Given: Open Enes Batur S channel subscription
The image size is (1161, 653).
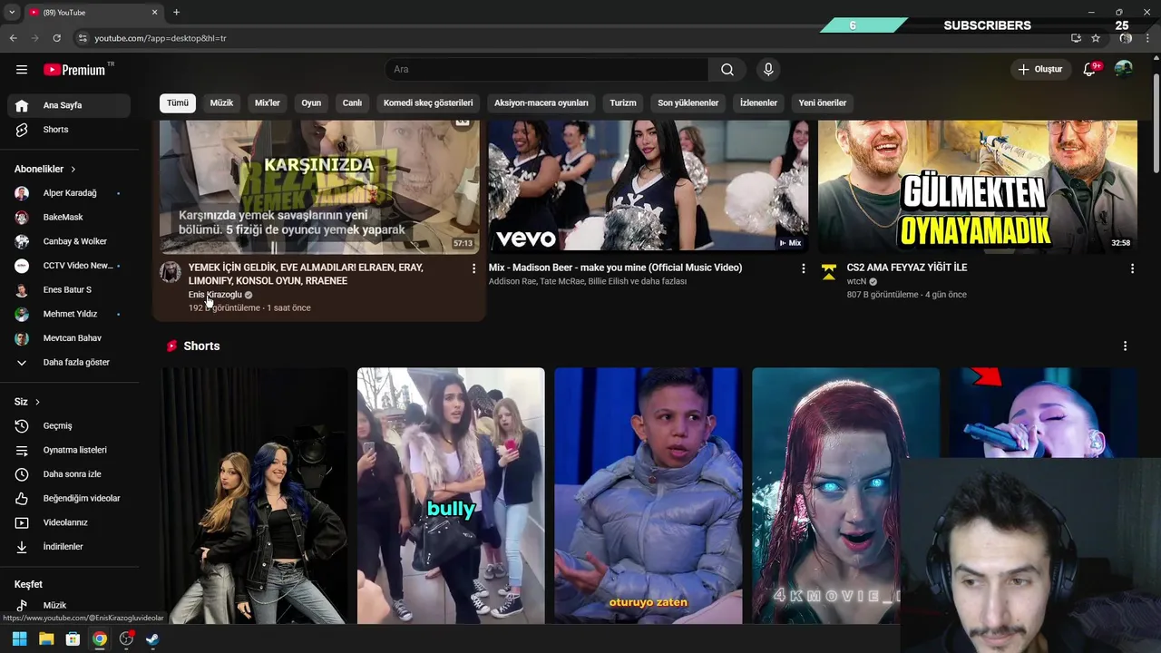Looking at the screenshot, I should [x=69, y=290].
